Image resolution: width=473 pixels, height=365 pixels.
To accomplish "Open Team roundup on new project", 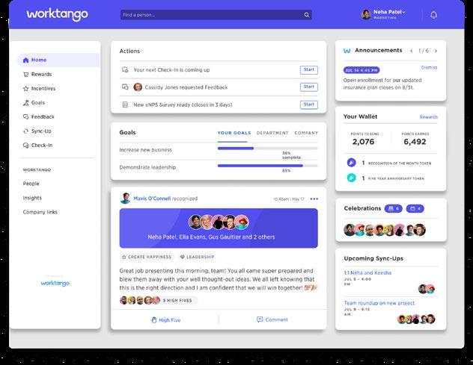I will 379,303.
